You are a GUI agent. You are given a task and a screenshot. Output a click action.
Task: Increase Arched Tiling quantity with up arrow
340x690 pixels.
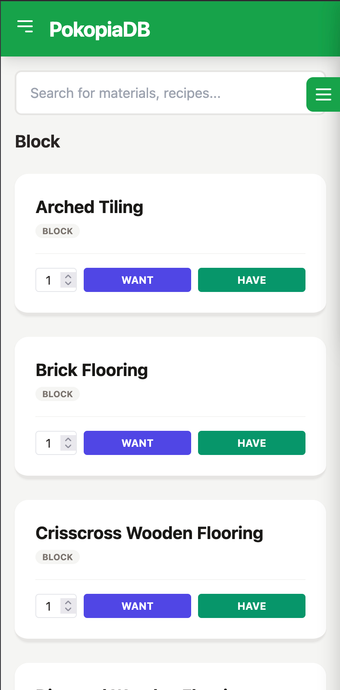click(x=68, y=276)
